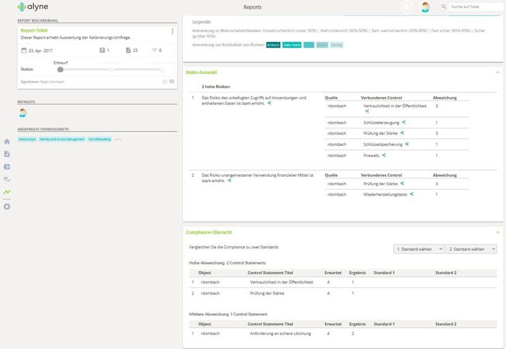Click the respondent avatar under Befragte
This screenshot has width=506, height=349.
[22, 113]
